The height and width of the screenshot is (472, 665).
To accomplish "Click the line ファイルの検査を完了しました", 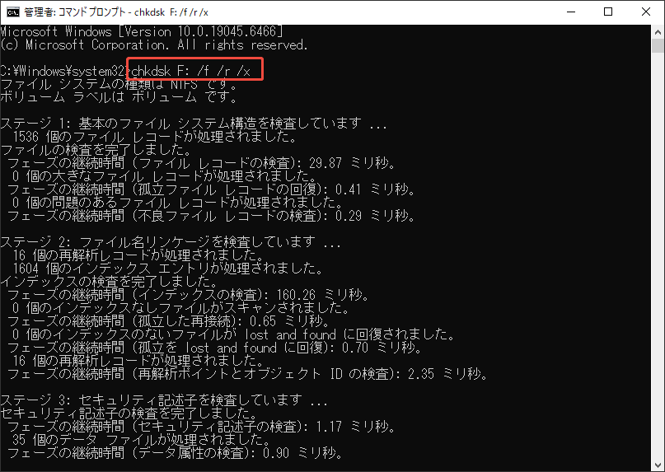I will (x=96, y=150).
